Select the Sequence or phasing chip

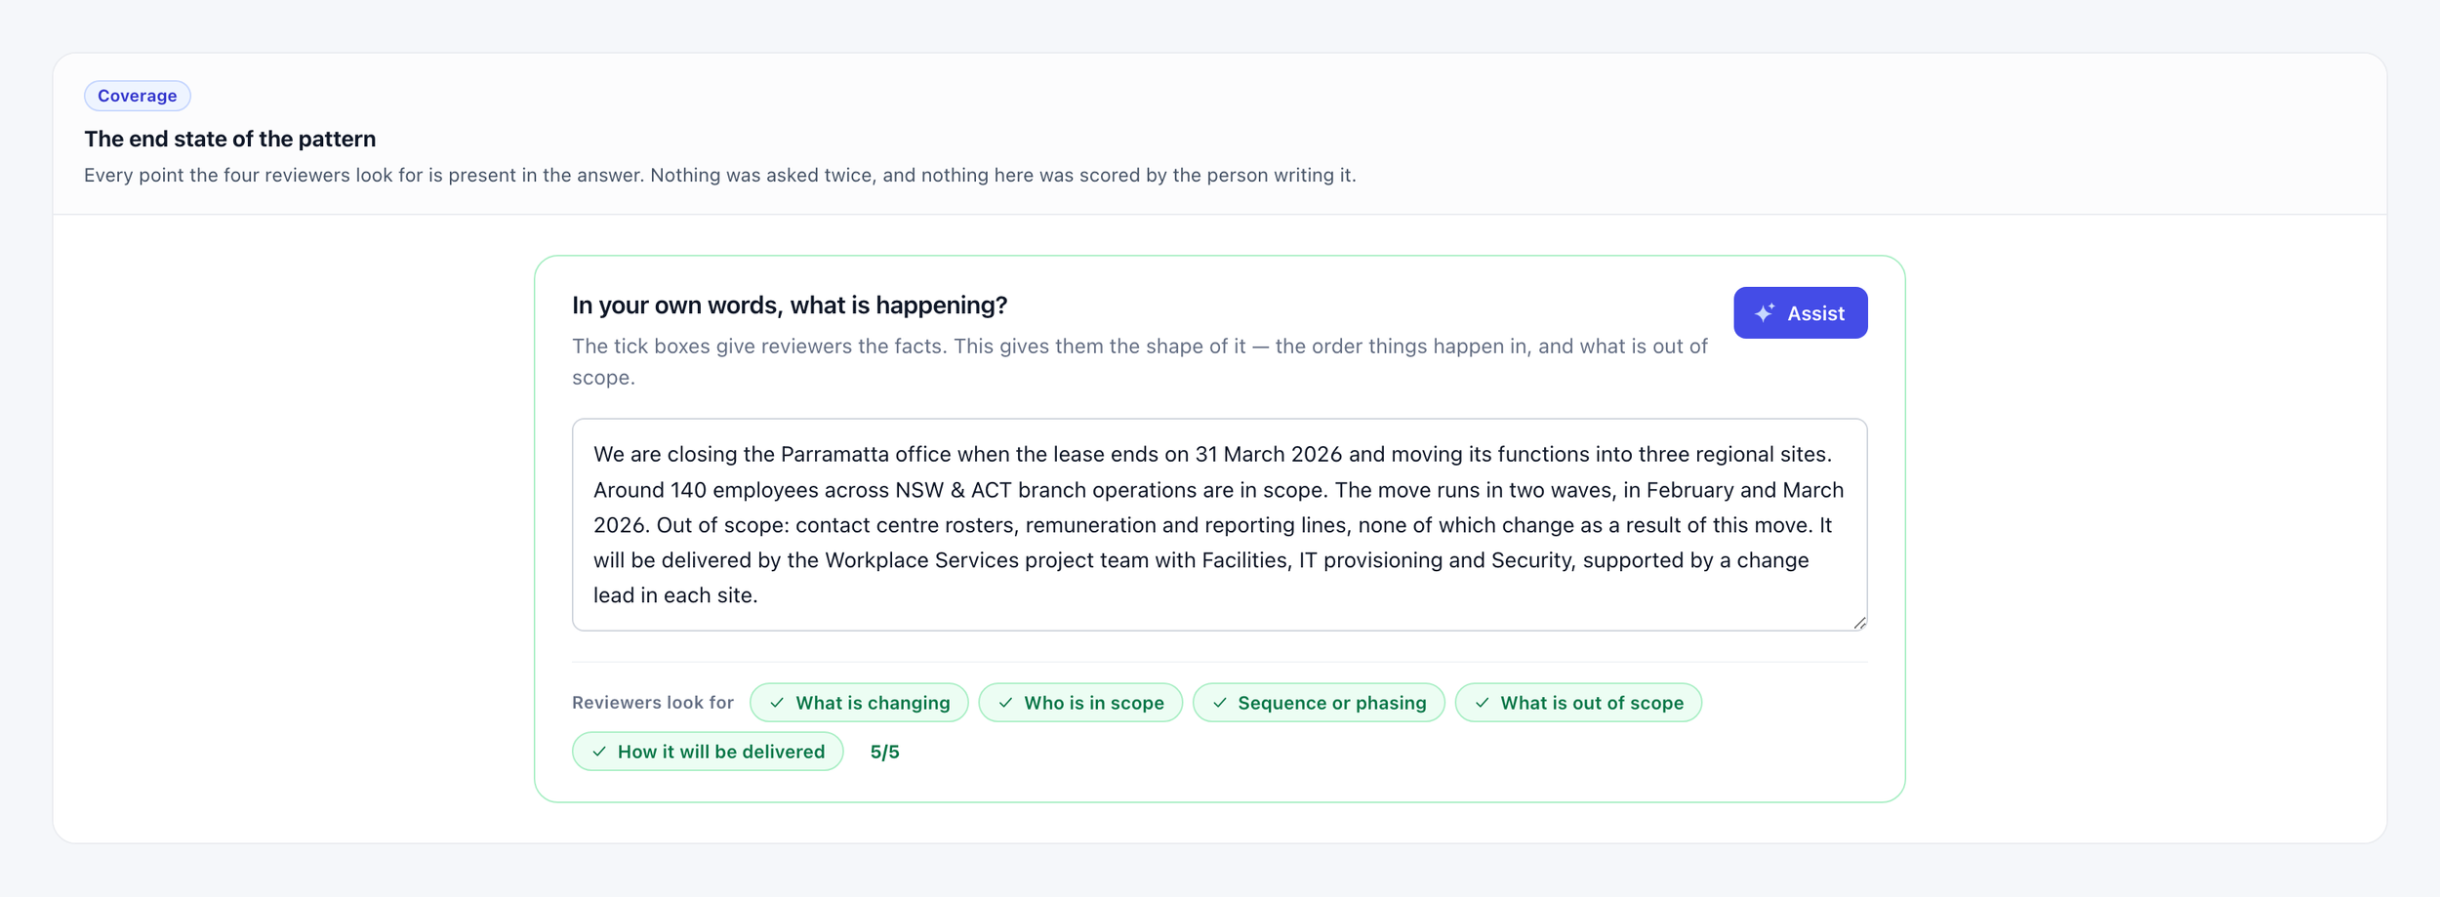click(x=1319, y=703)
